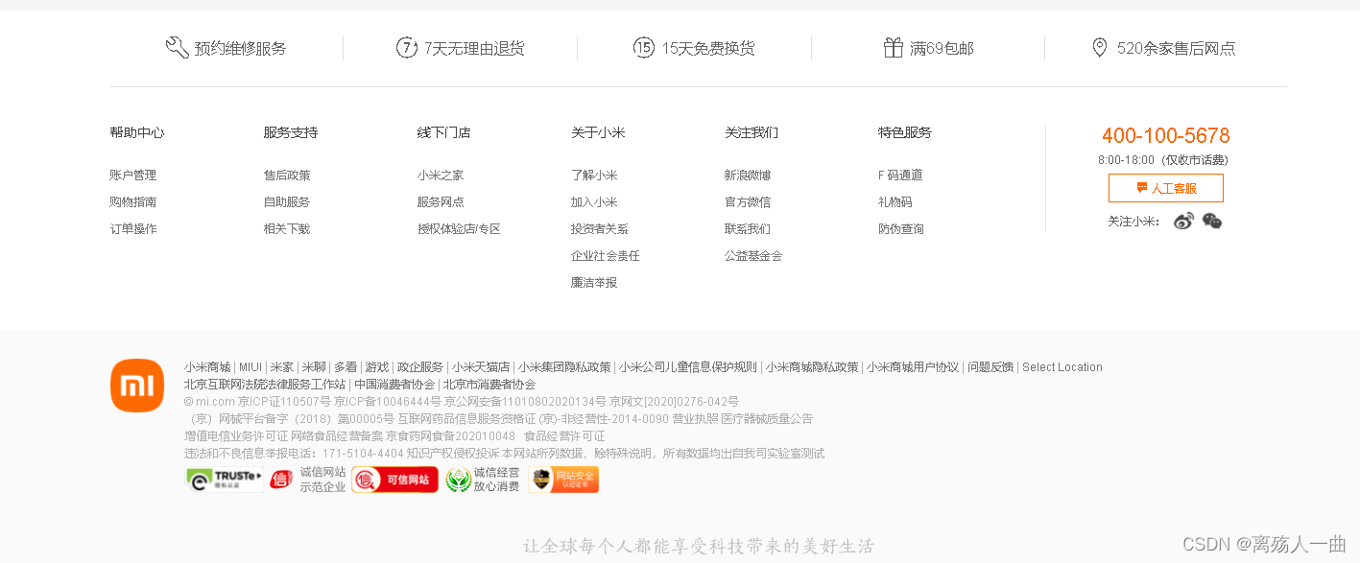This screenshot has height=563, width=1360.
Task: Click the gift box icon for 满69包邮
Action: [894, 47]
